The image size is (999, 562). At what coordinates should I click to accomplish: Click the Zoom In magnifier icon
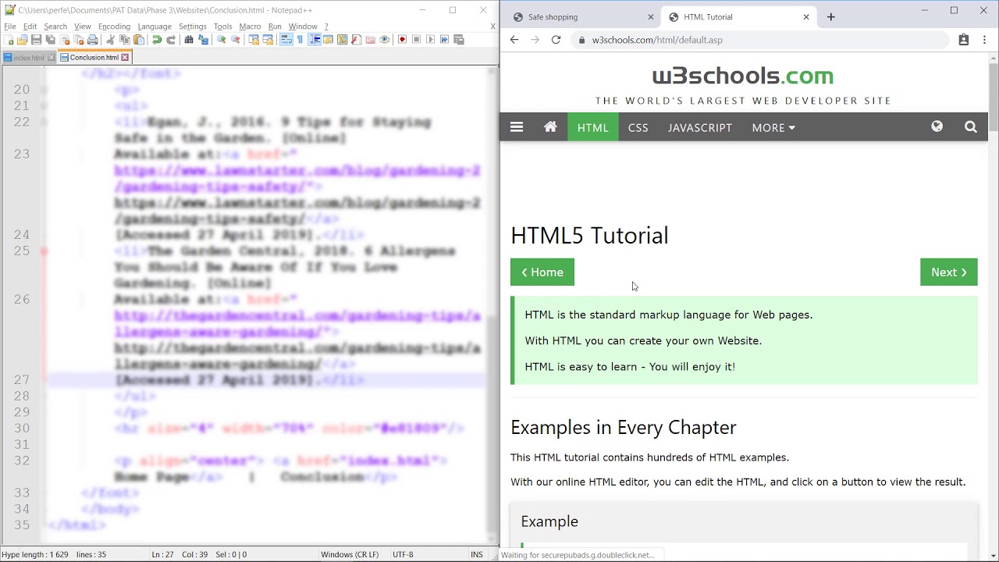point(222,39)
